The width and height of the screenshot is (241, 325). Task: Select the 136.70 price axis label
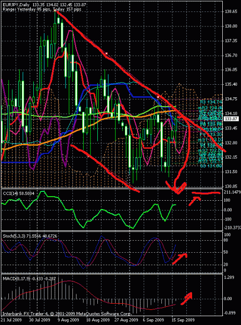(231, 55)
